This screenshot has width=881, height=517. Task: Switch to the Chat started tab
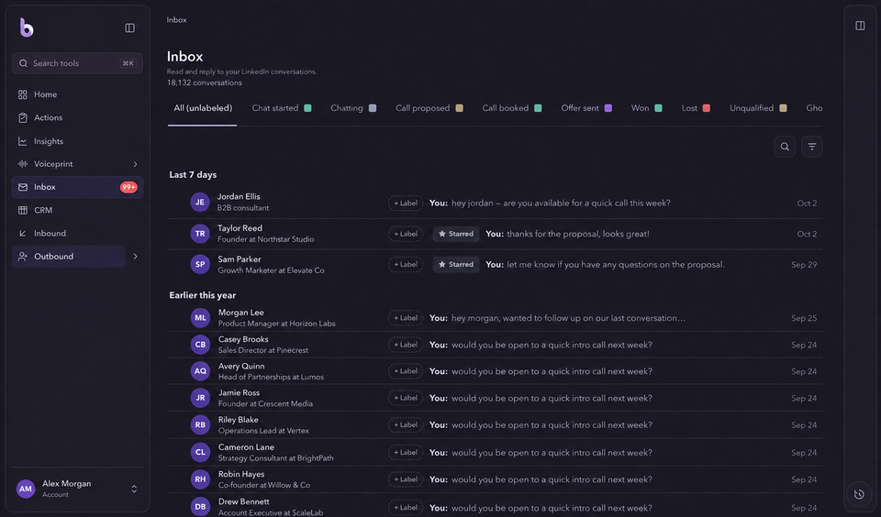[282, 108]
